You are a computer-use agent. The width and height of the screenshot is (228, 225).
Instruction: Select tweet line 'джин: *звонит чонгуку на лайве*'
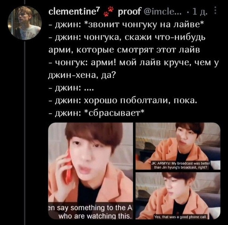coord(126,25)
